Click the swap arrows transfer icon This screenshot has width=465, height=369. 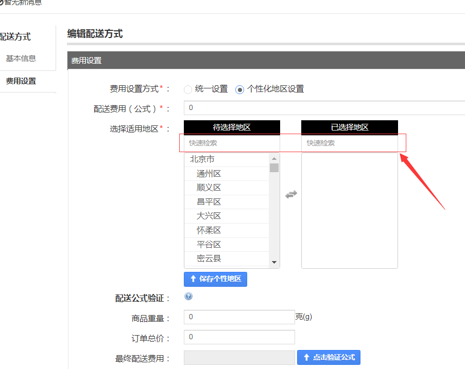pyautogui.click(x=291, y=195)
